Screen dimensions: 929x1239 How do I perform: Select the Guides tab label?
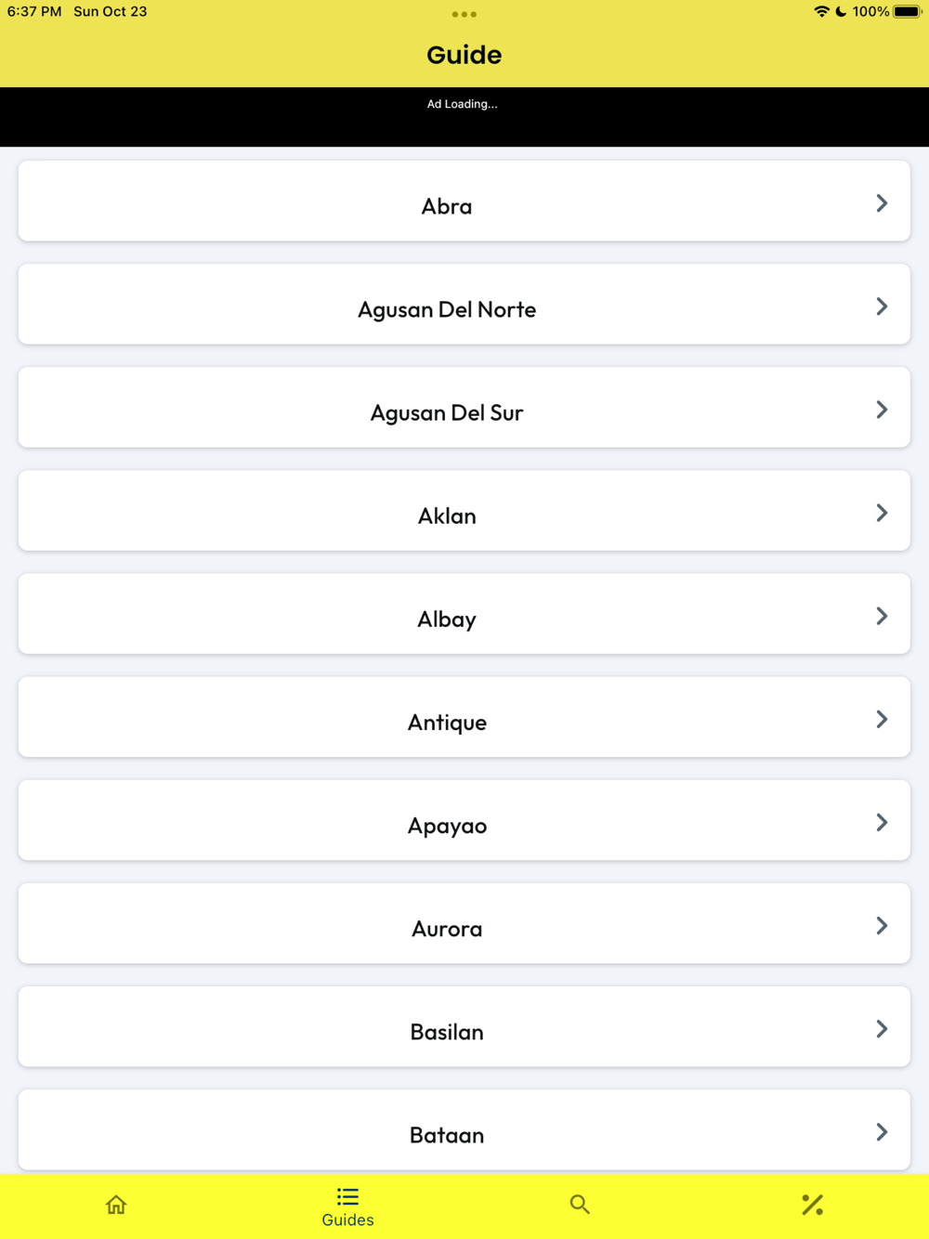click(x=347, y=1219)
